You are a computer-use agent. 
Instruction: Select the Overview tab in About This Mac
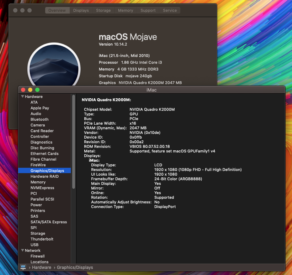[x=57, y=10]
